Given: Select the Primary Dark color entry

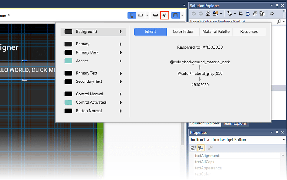Looking at the screenshot, I should pos(93,52).
